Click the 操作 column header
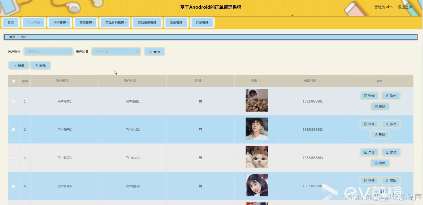The image size is (423, 205). coord(380,81)
